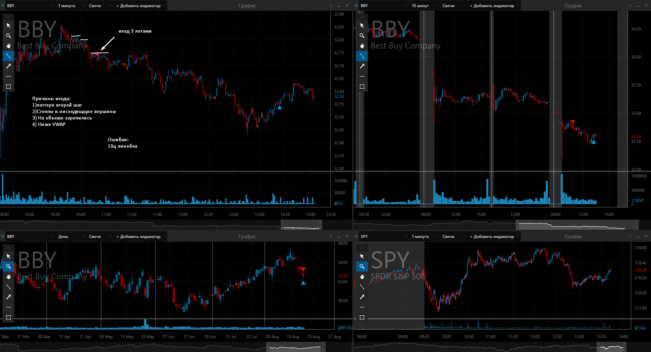The height and width of the screenshot is (352, 651).
Task: Click the navigator range slider under BBY 15 минут chart
Action: click(x=577, y=225)
